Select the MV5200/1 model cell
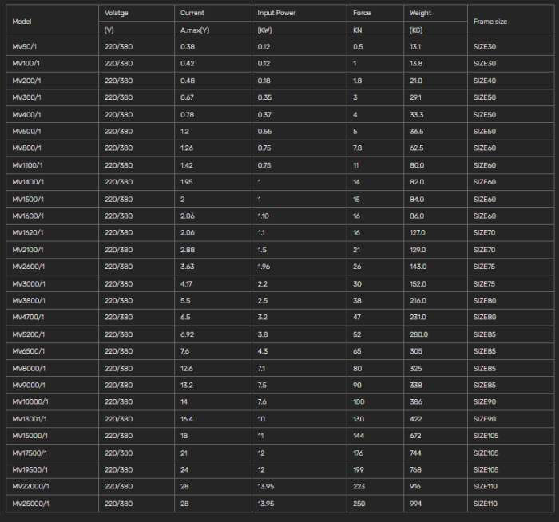 pyautogui.click(x=29, y=334)
